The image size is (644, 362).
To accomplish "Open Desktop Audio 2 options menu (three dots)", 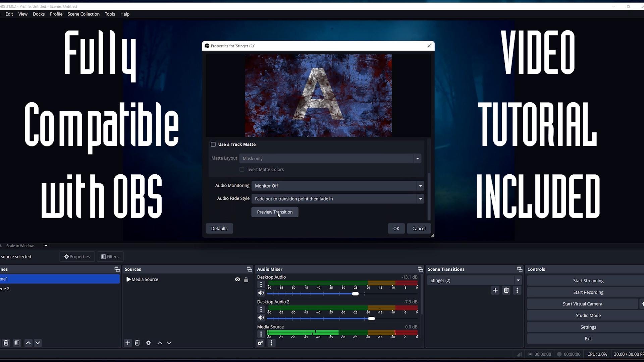I will (x=261, y=309).
